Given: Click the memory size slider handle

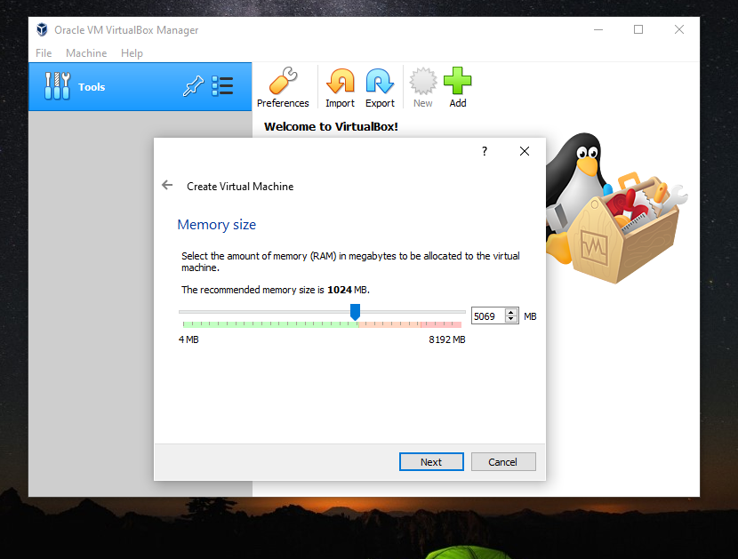Looking at the screenshot, I should click(x=355, y=312).
